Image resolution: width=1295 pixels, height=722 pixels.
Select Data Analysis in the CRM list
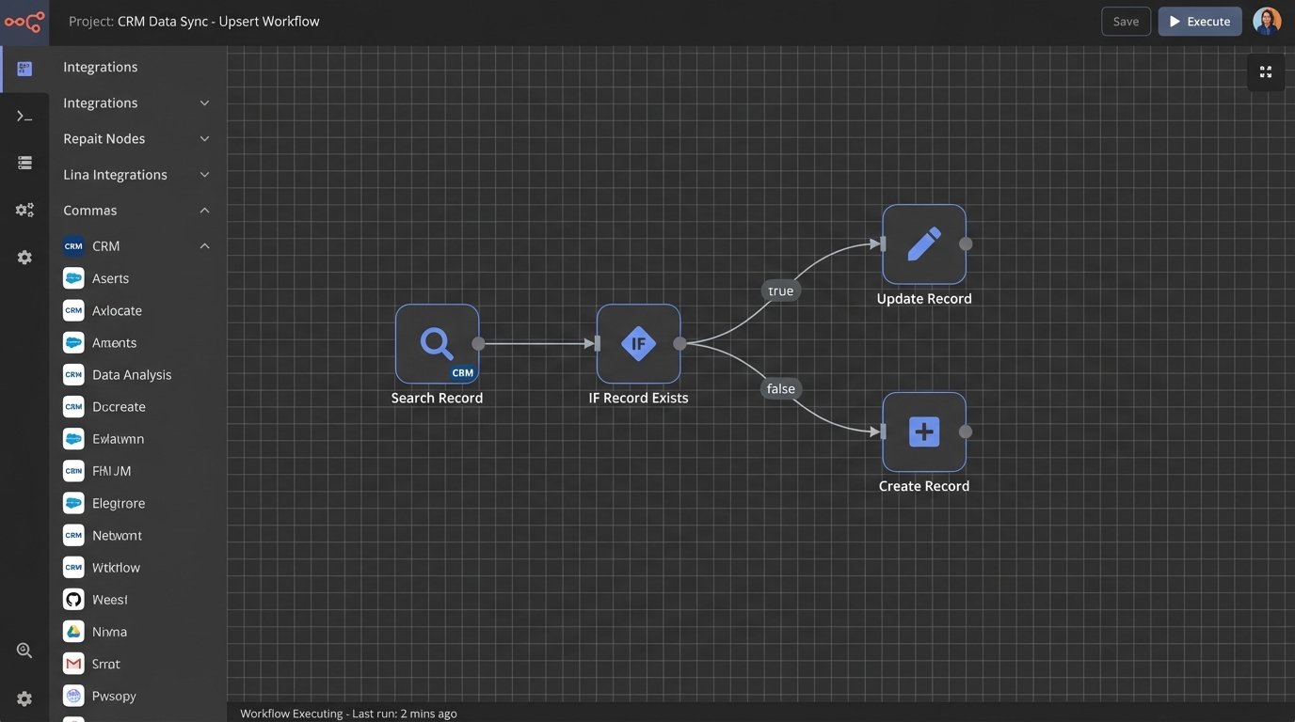click(x=132, y=375)
